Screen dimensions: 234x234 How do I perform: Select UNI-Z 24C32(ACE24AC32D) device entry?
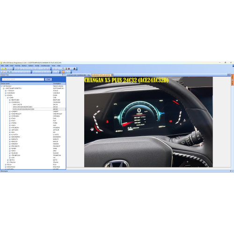[23, 107]
